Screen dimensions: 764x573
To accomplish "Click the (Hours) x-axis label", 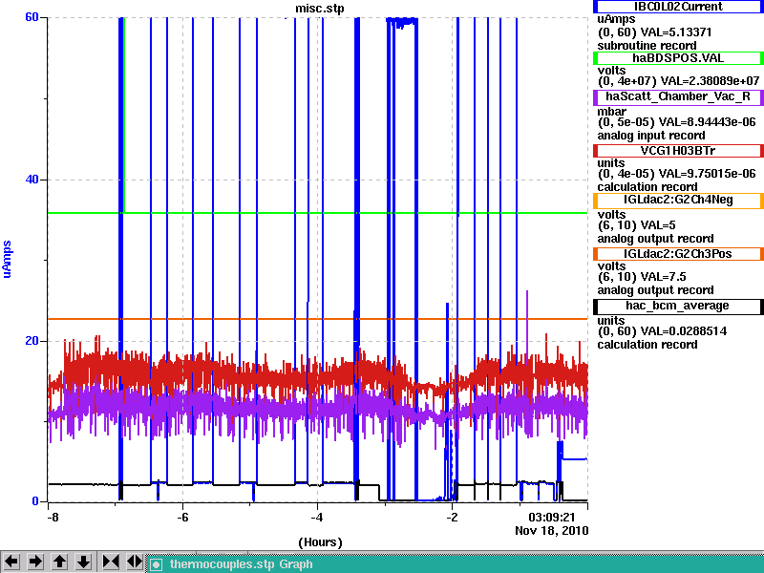I will [x=320, y=542].
